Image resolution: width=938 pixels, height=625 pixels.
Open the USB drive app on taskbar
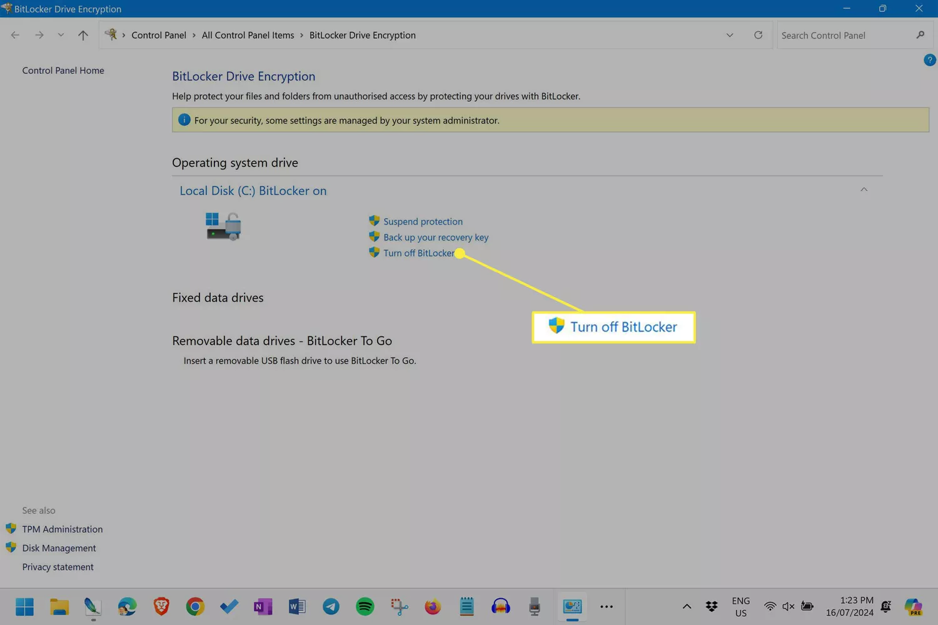tap(535, 606)
